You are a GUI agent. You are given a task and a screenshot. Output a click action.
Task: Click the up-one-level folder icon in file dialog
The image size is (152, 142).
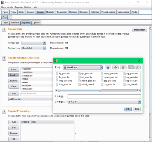108,67
